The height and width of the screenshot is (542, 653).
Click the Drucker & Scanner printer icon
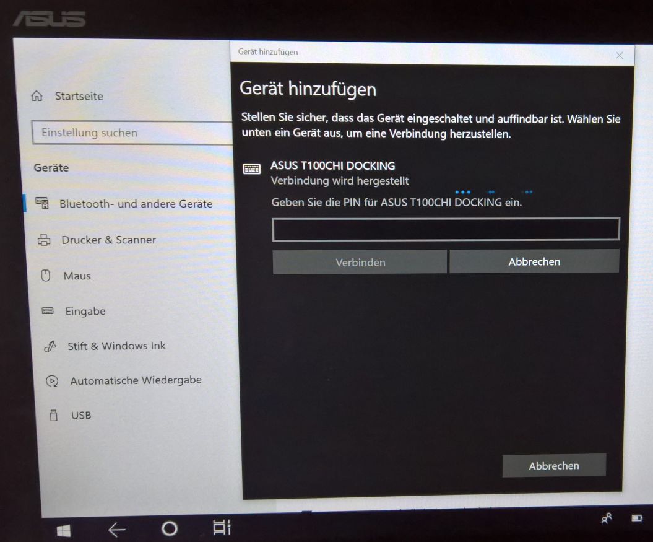click(x=44, y=240)
